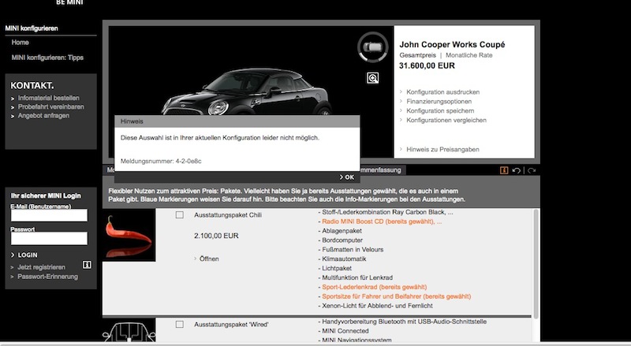Click the redo arrow icon
The height and width of the screenshot is (346, 631).
coord(532,169)
